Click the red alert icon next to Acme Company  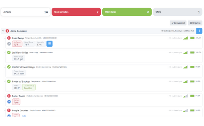[7, 31]
